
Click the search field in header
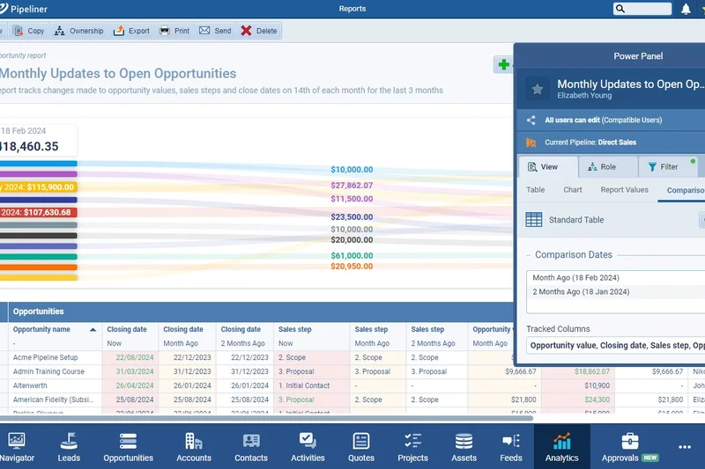[x=642, y=9]
